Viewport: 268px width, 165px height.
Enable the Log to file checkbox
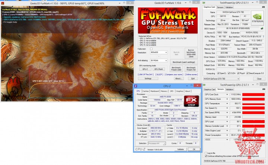pos(206,153)
